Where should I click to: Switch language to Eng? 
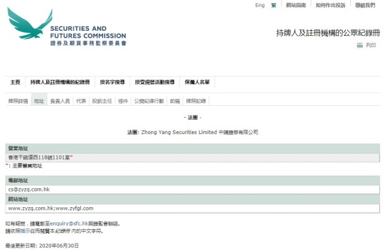(260, 5)
